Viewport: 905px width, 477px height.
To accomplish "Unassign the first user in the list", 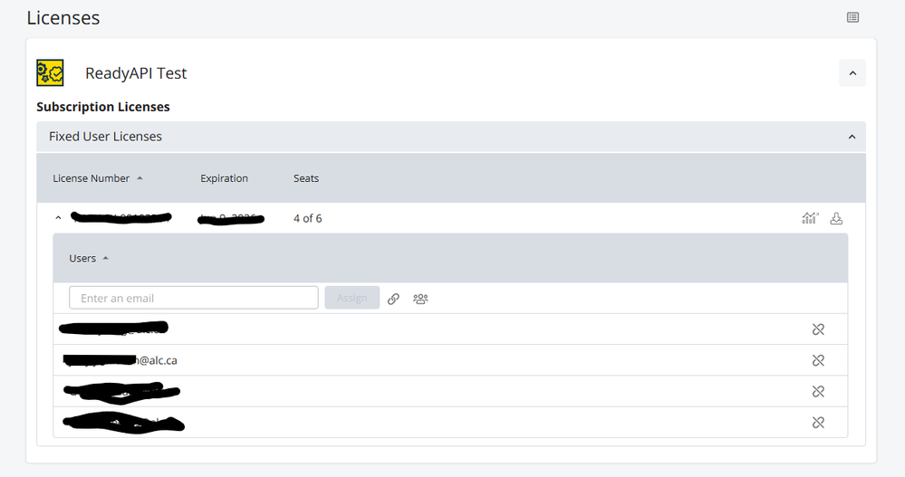I will click(818, 329).
